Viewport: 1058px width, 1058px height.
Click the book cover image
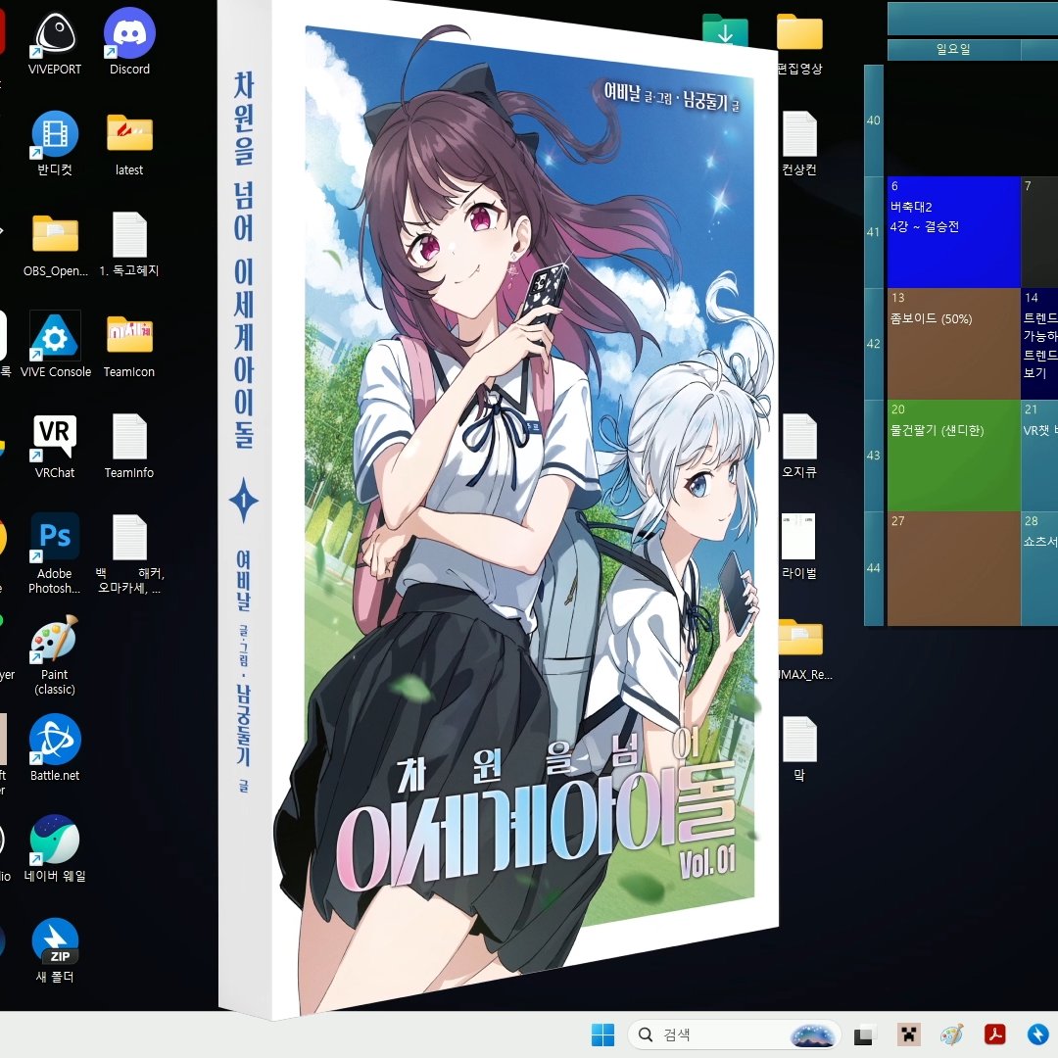(500, 509)
